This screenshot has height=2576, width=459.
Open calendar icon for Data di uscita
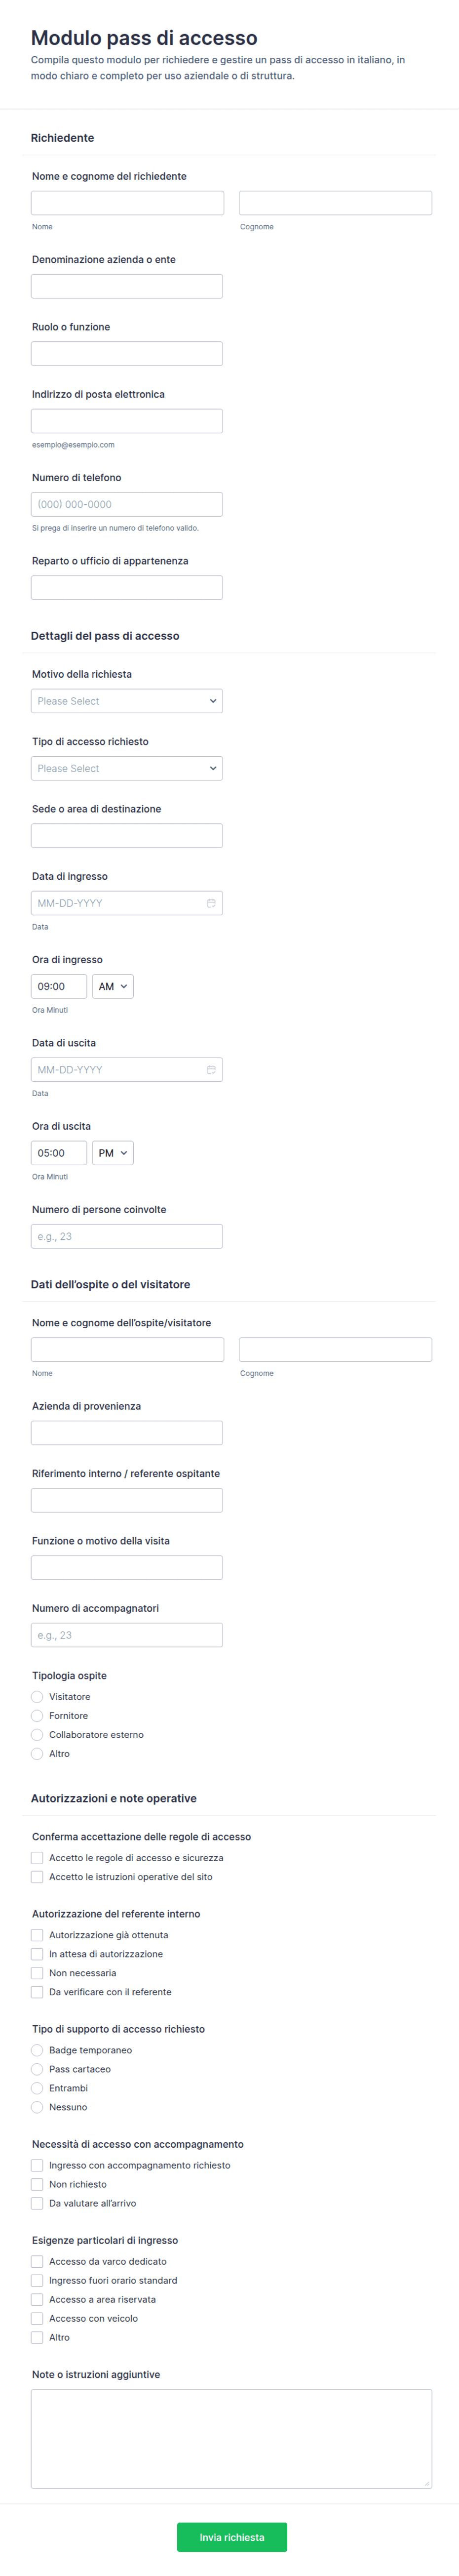(211, 1070)
